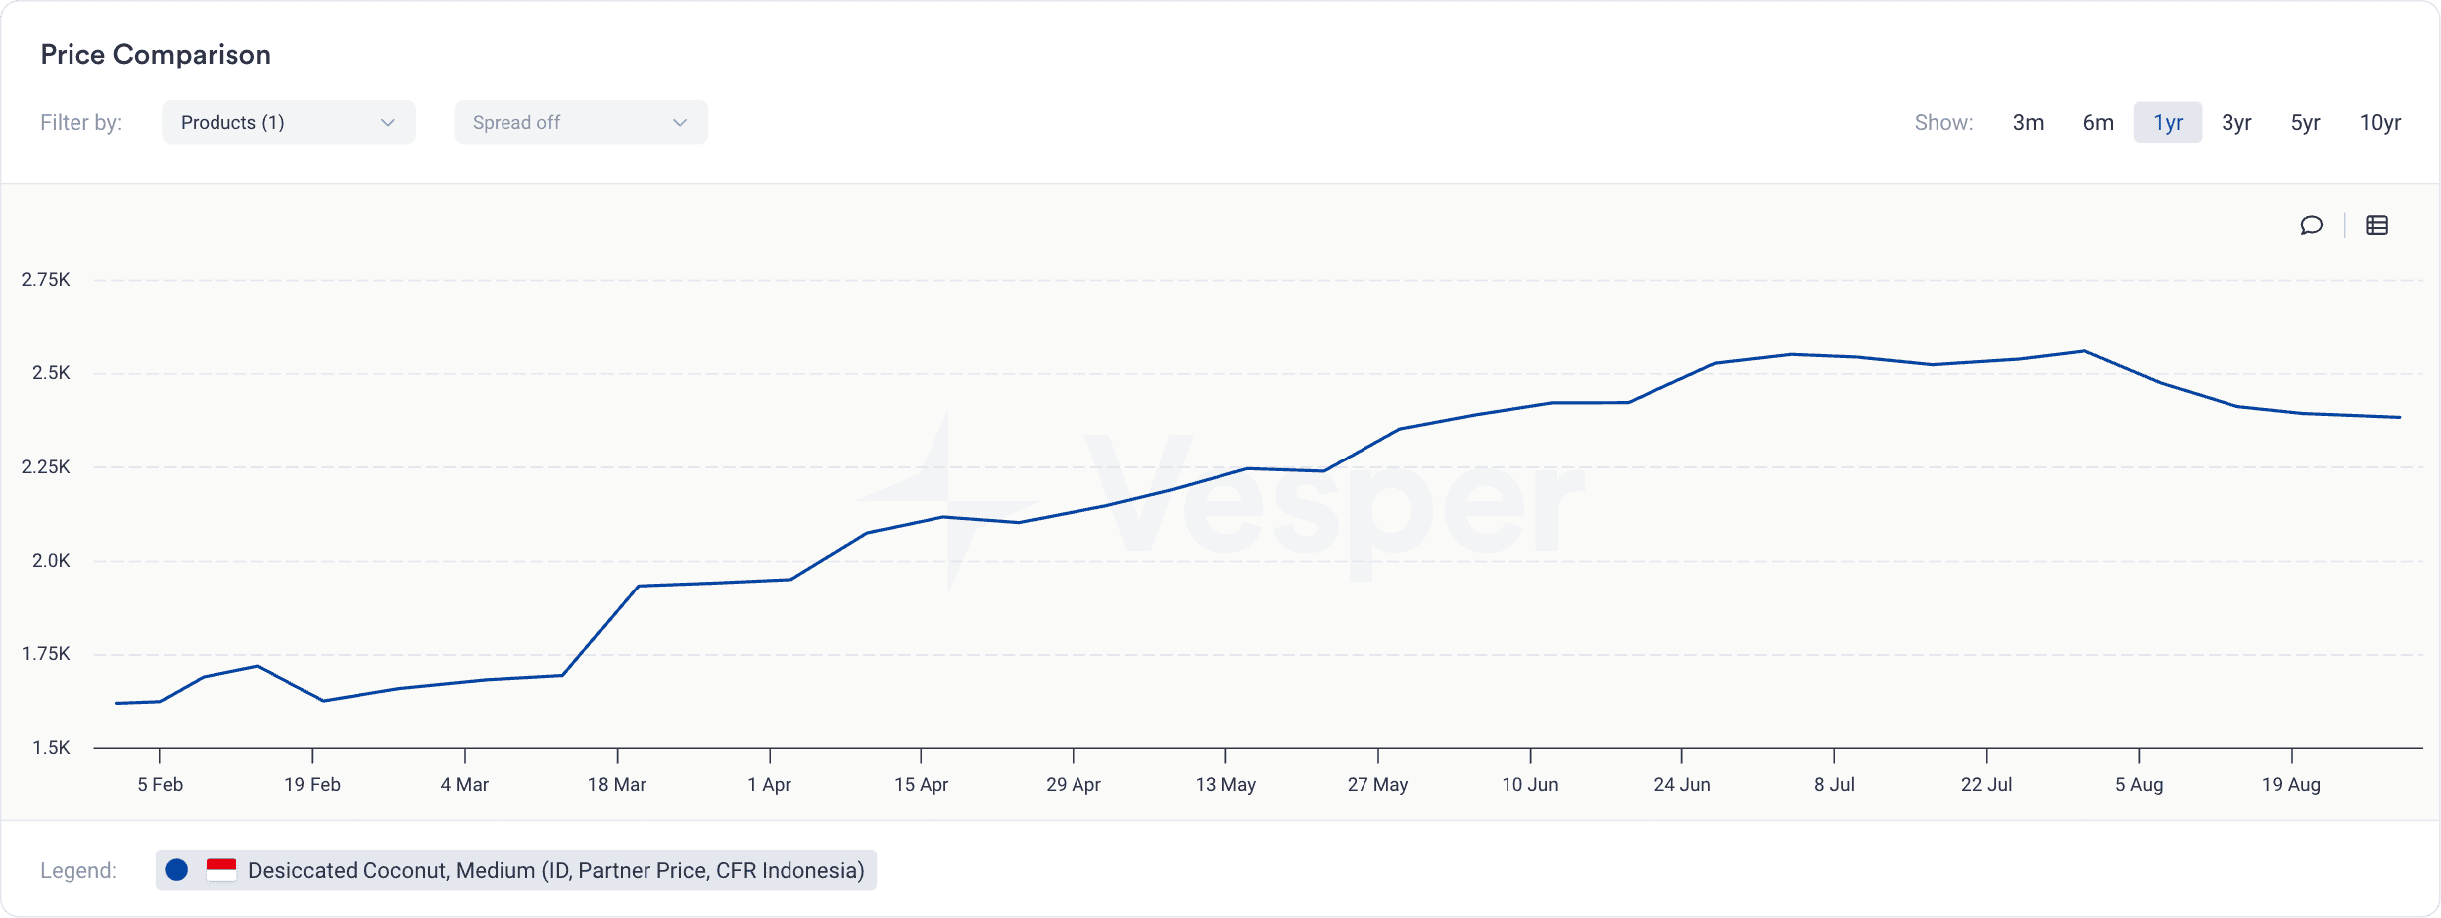Click the 13 May axis date
Image resolution: width=2441 pixels, height=918 pixels.
click(1225, 784)
